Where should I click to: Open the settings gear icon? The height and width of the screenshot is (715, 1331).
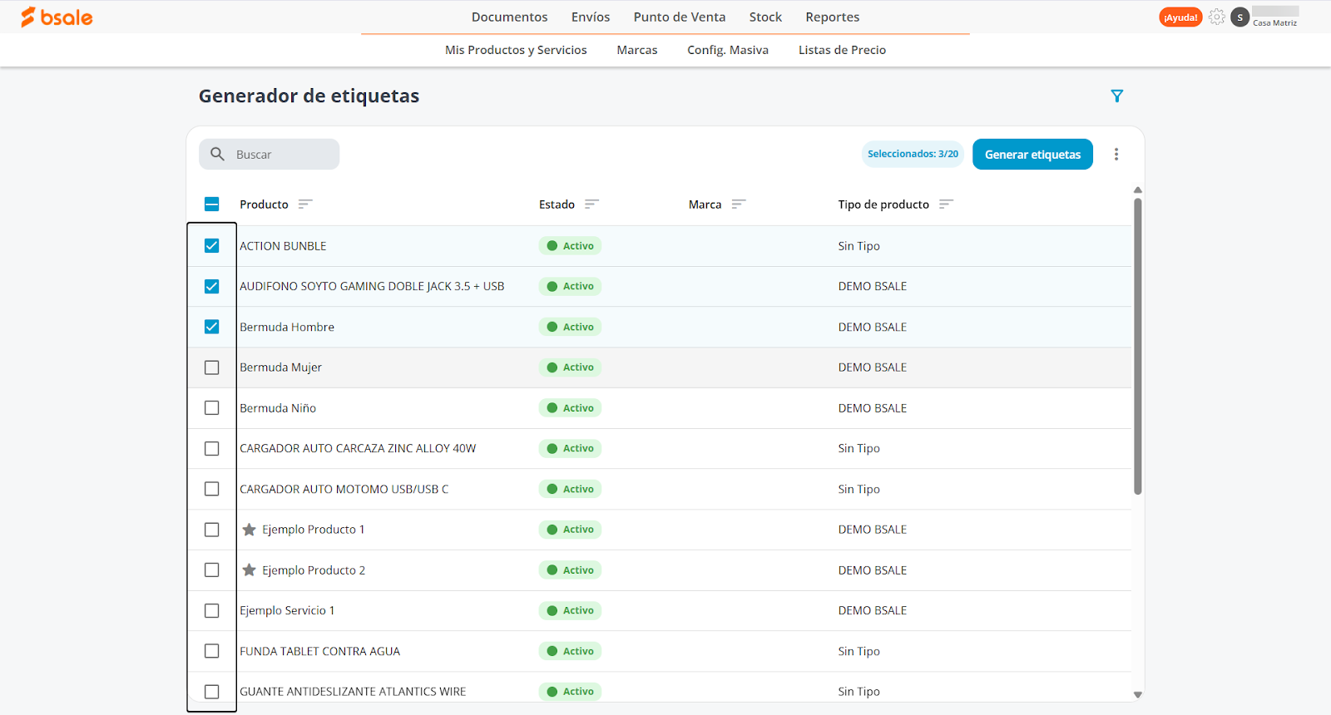pos(1216,17)
